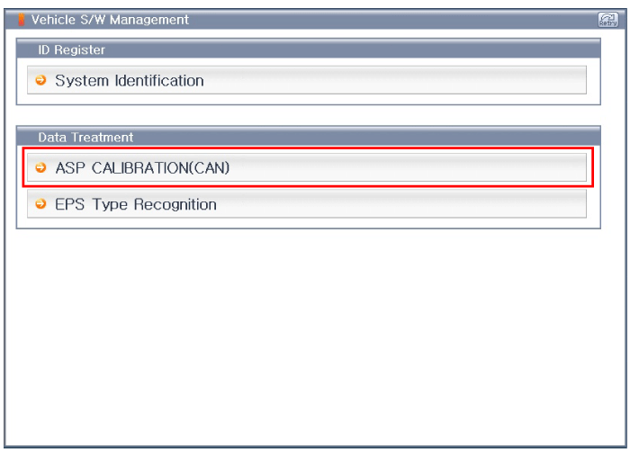Click the Retry icon in title bar
The height and width of the screenshot is (456, 630).
pyautogui.click(x=607, y=20)
